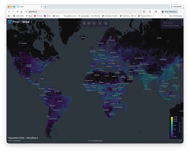
Task: Select the circle draw tool
Action: [94, 23]
